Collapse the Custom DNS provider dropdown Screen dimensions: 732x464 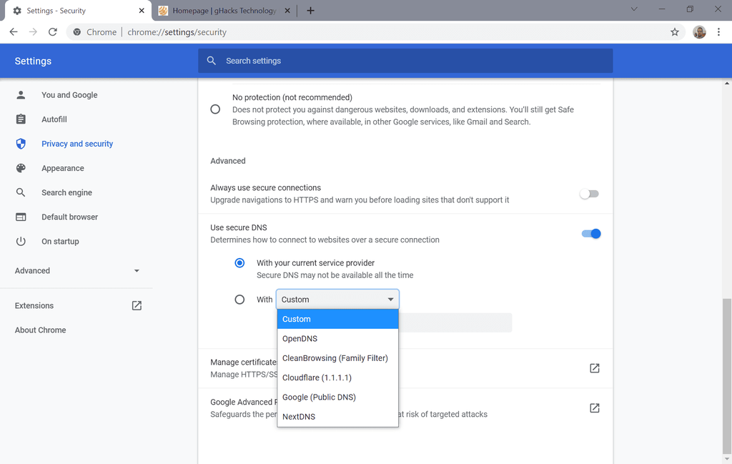390,300
